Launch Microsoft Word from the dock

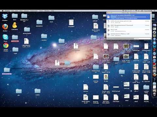tap(154, 46)
